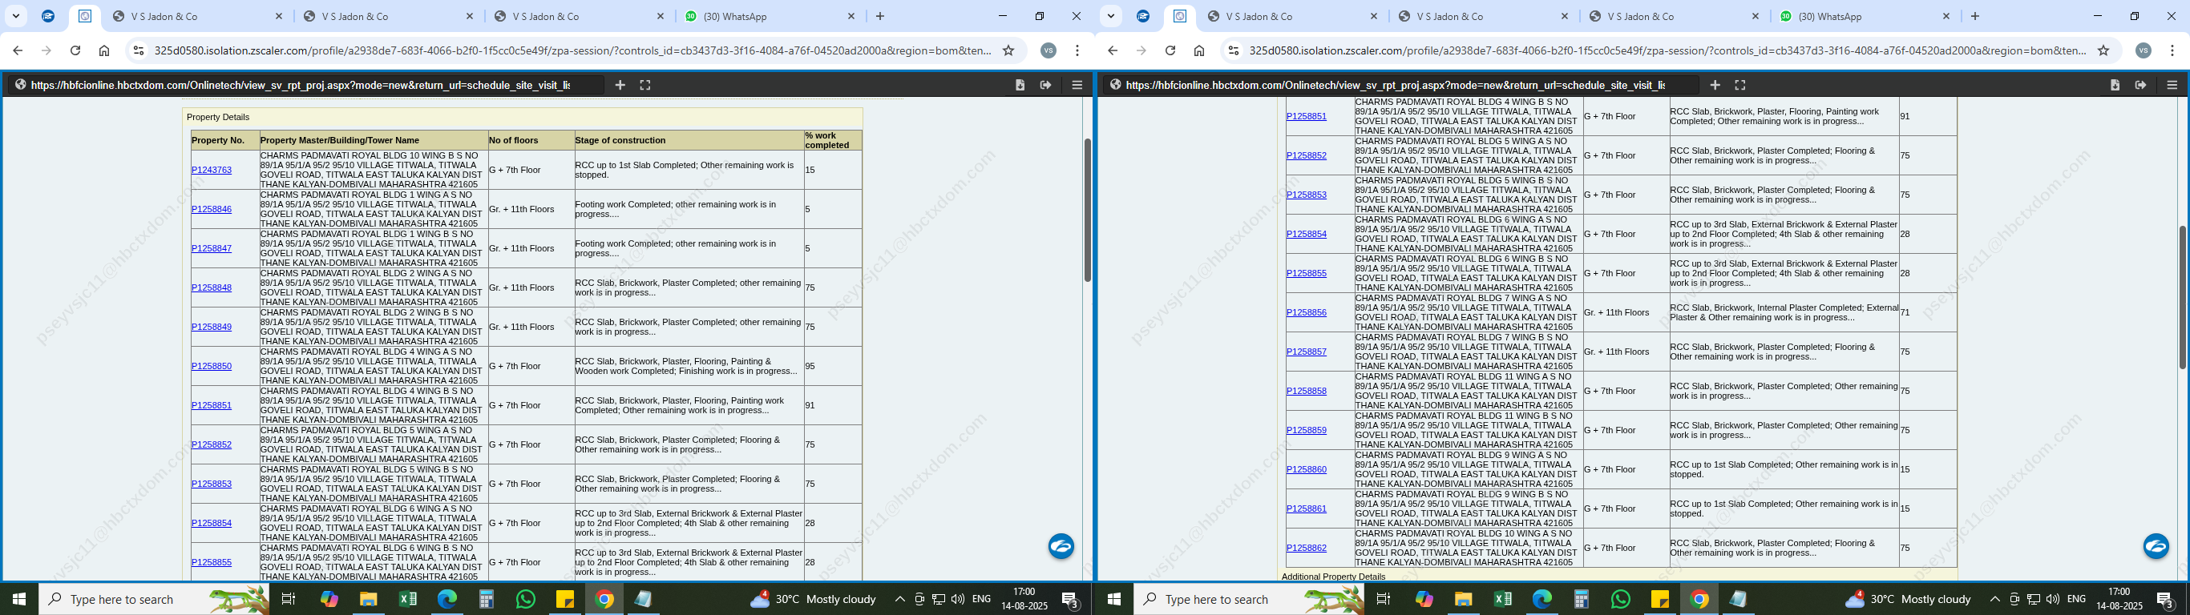Bookmark page with star in left browser

1008,51
